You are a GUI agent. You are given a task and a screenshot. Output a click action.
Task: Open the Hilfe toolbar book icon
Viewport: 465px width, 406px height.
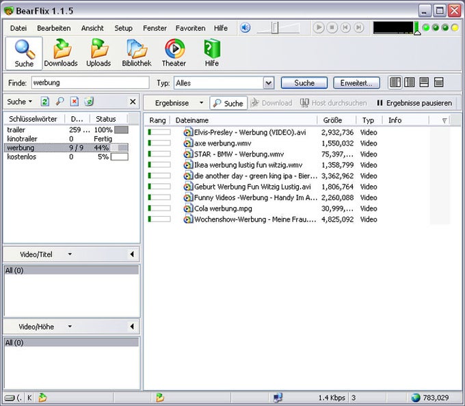(x=212, y=53)
